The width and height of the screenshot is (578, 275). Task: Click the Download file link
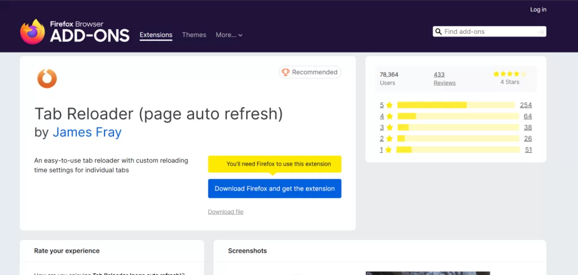point(225,212)
